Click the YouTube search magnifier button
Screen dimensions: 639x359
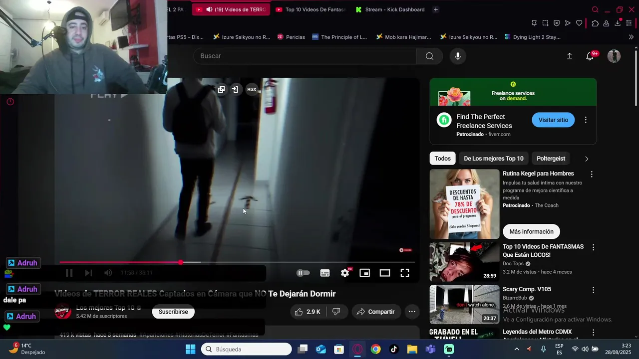(x=429, y=56)
